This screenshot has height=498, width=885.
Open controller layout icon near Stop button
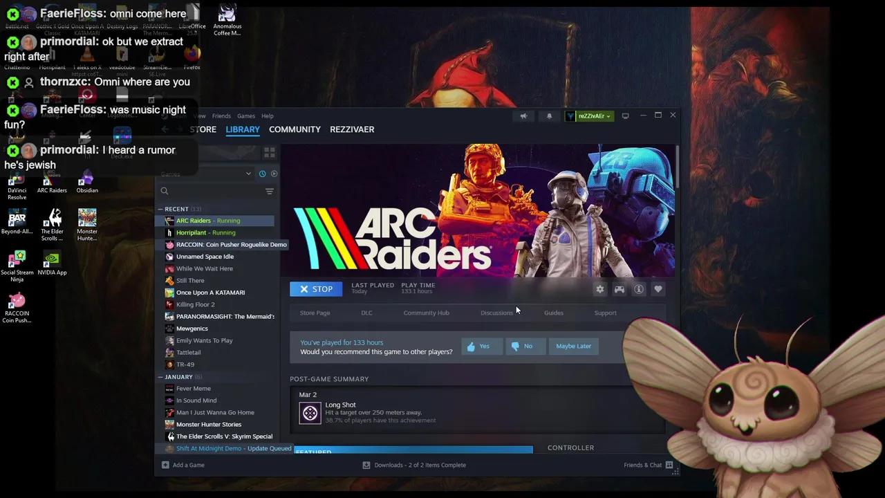pyautogui.click(x=619, y=289)
